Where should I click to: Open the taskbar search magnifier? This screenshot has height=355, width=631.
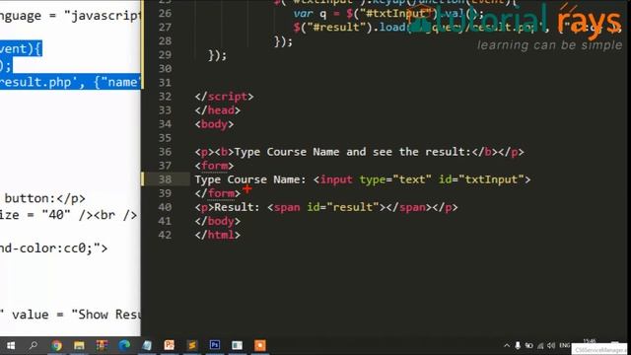[34, 345]
